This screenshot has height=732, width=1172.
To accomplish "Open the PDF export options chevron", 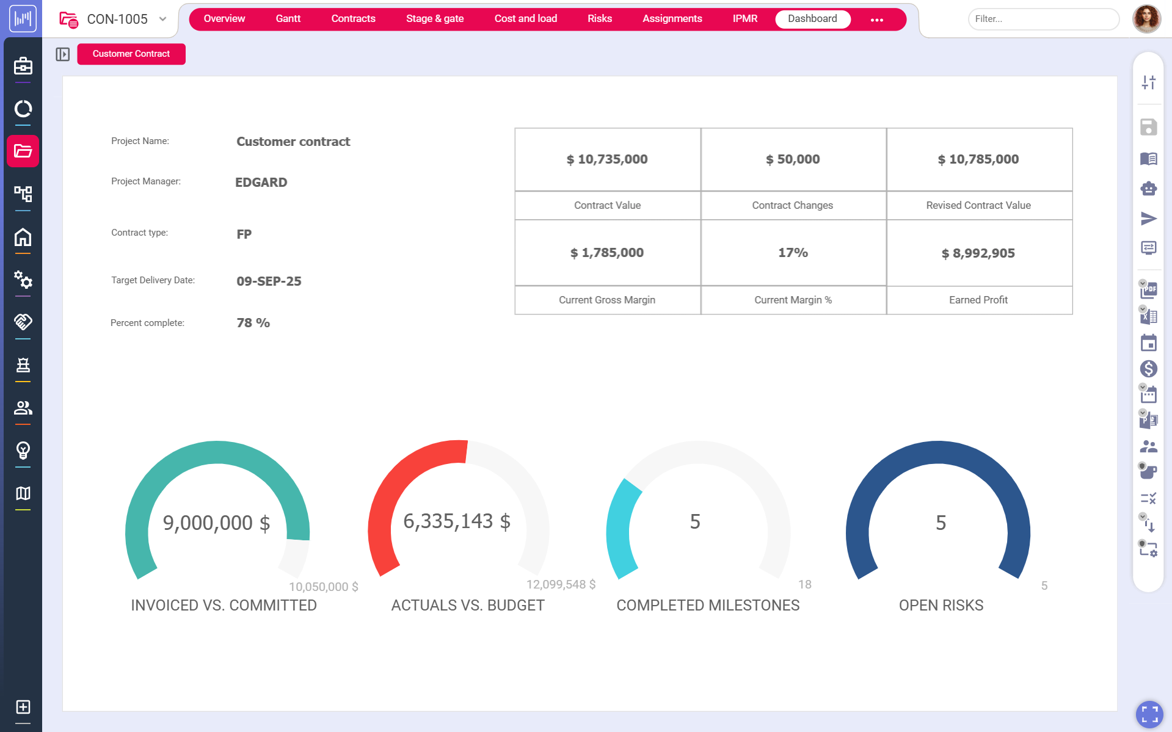I will click(x=1143, y=284).
